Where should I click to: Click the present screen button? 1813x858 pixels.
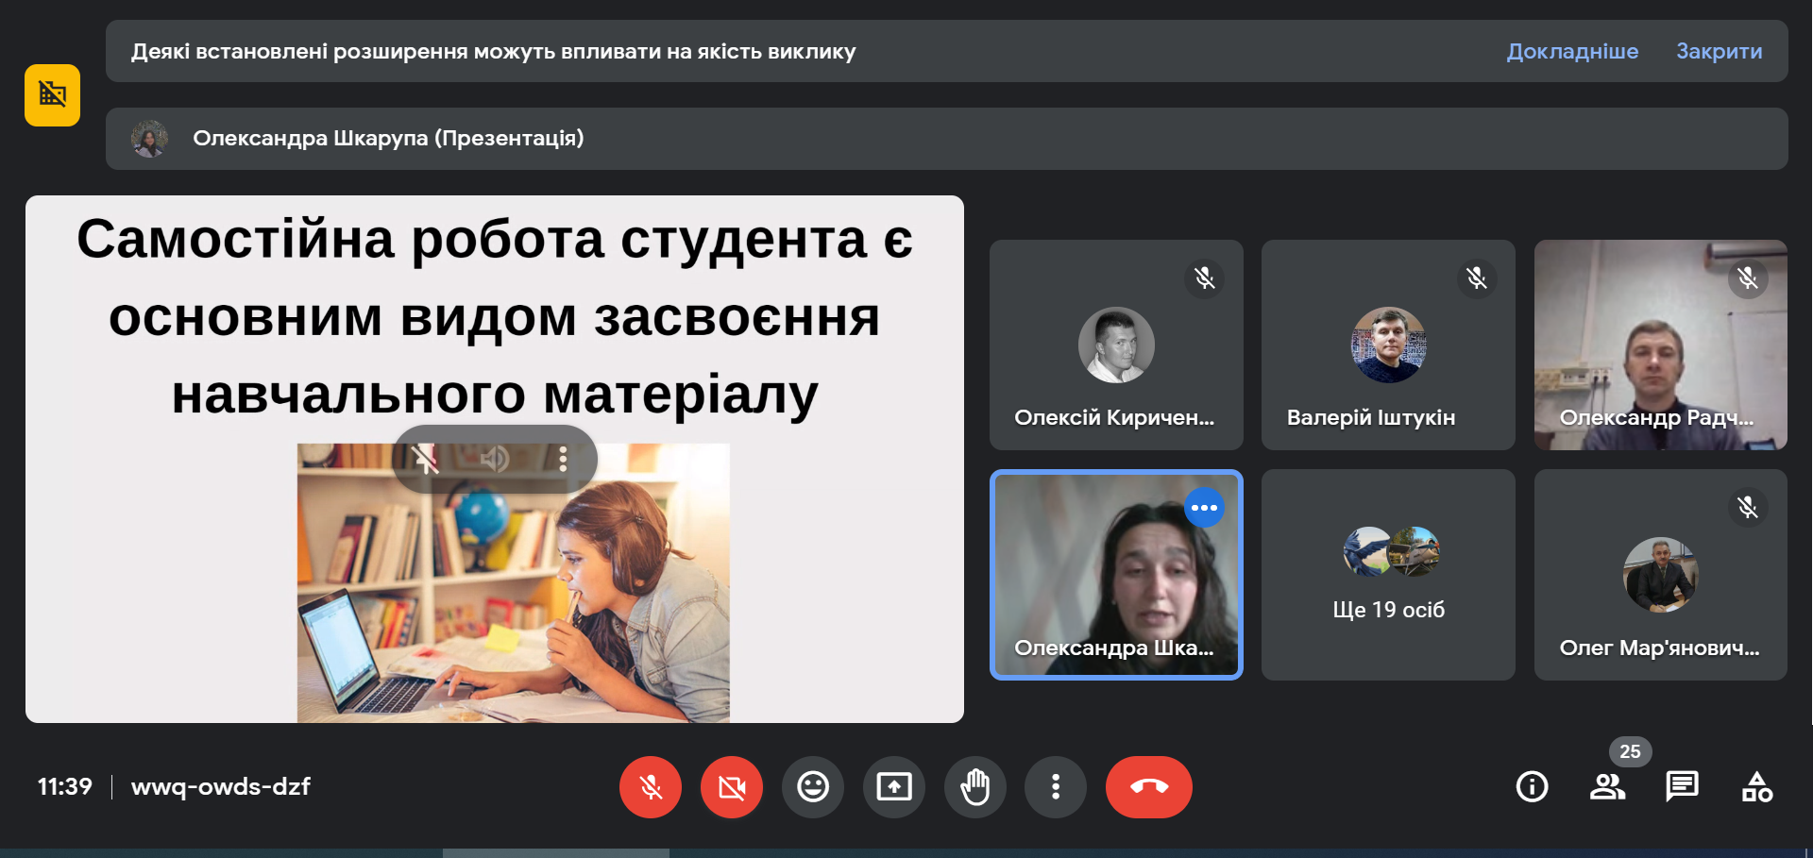[893, 787]
